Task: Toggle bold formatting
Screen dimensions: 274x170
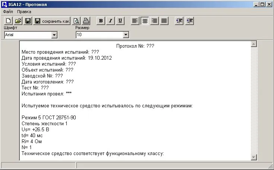Action: pyautogui.click(x=101, y=21)
